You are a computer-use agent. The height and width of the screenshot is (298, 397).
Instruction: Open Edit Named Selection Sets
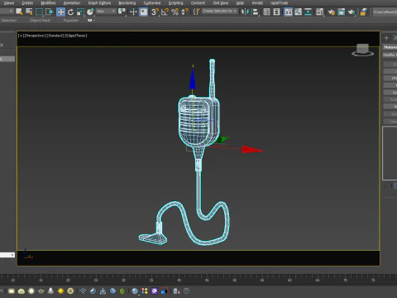[197, 12]
